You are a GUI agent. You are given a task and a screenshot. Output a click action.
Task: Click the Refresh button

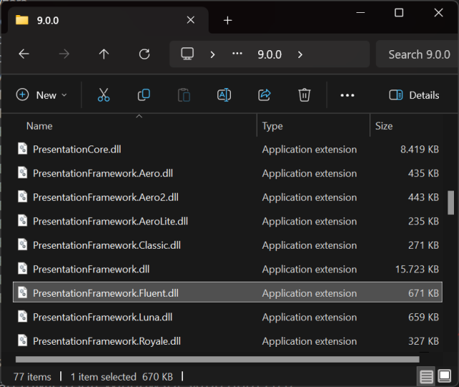point(144,54)
